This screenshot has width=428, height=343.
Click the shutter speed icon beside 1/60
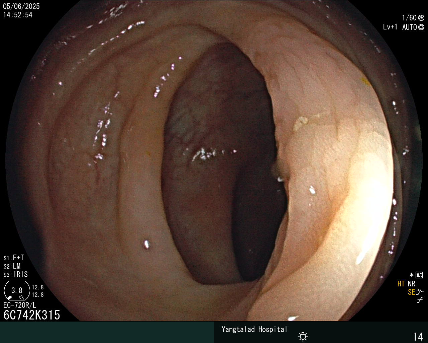click(421, 18)
